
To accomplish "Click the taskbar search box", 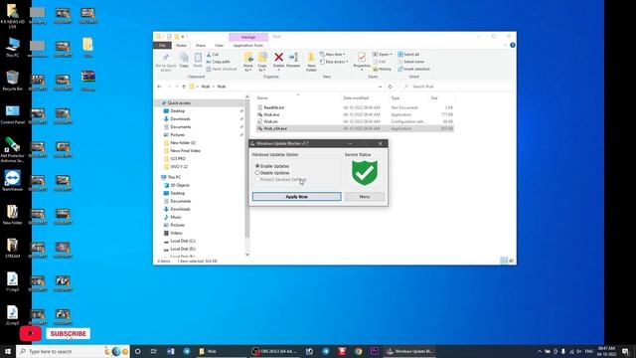I will [x=73, y=351].
